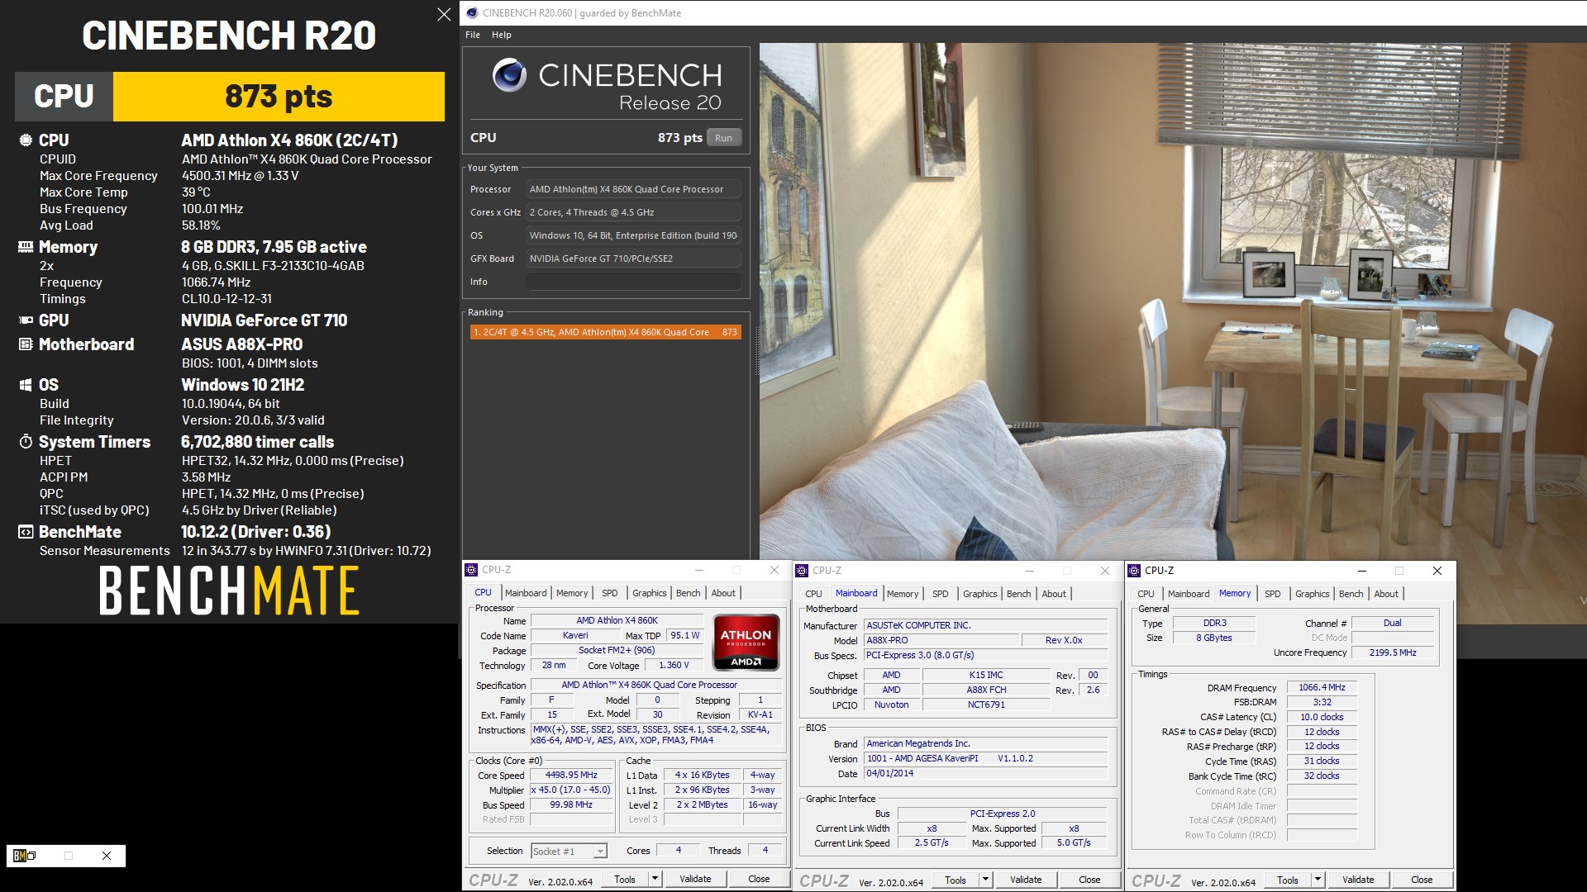Open the File menu in Cinebench
Image resolution: width=1587 pixels, height=892 pixels.
pos(473,35)
